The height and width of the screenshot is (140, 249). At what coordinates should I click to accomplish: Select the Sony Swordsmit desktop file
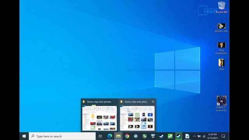tap(221, 48)
